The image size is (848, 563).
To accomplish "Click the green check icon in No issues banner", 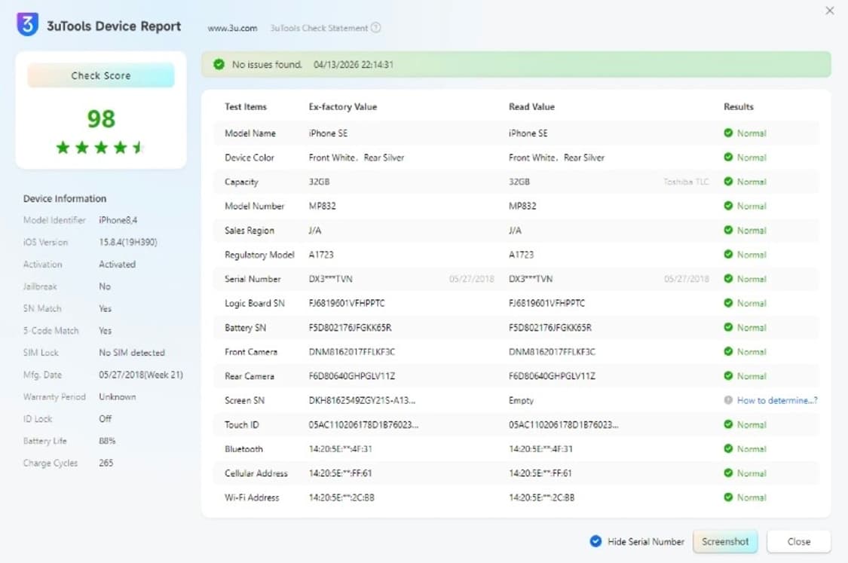I will 219,65.
